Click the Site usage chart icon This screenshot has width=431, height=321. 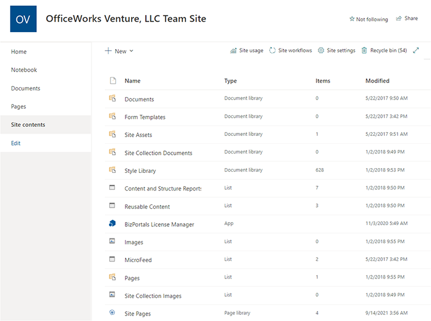233,50
